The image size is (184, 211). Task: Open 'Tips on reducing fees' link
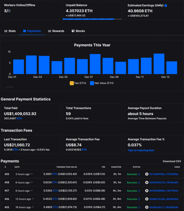tap(141, 150)
